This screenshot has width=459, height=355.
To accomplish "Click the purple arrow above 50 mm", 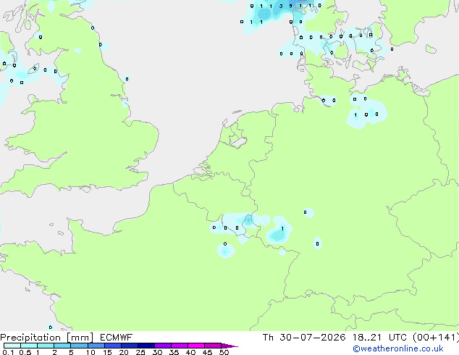I will 230,346.
